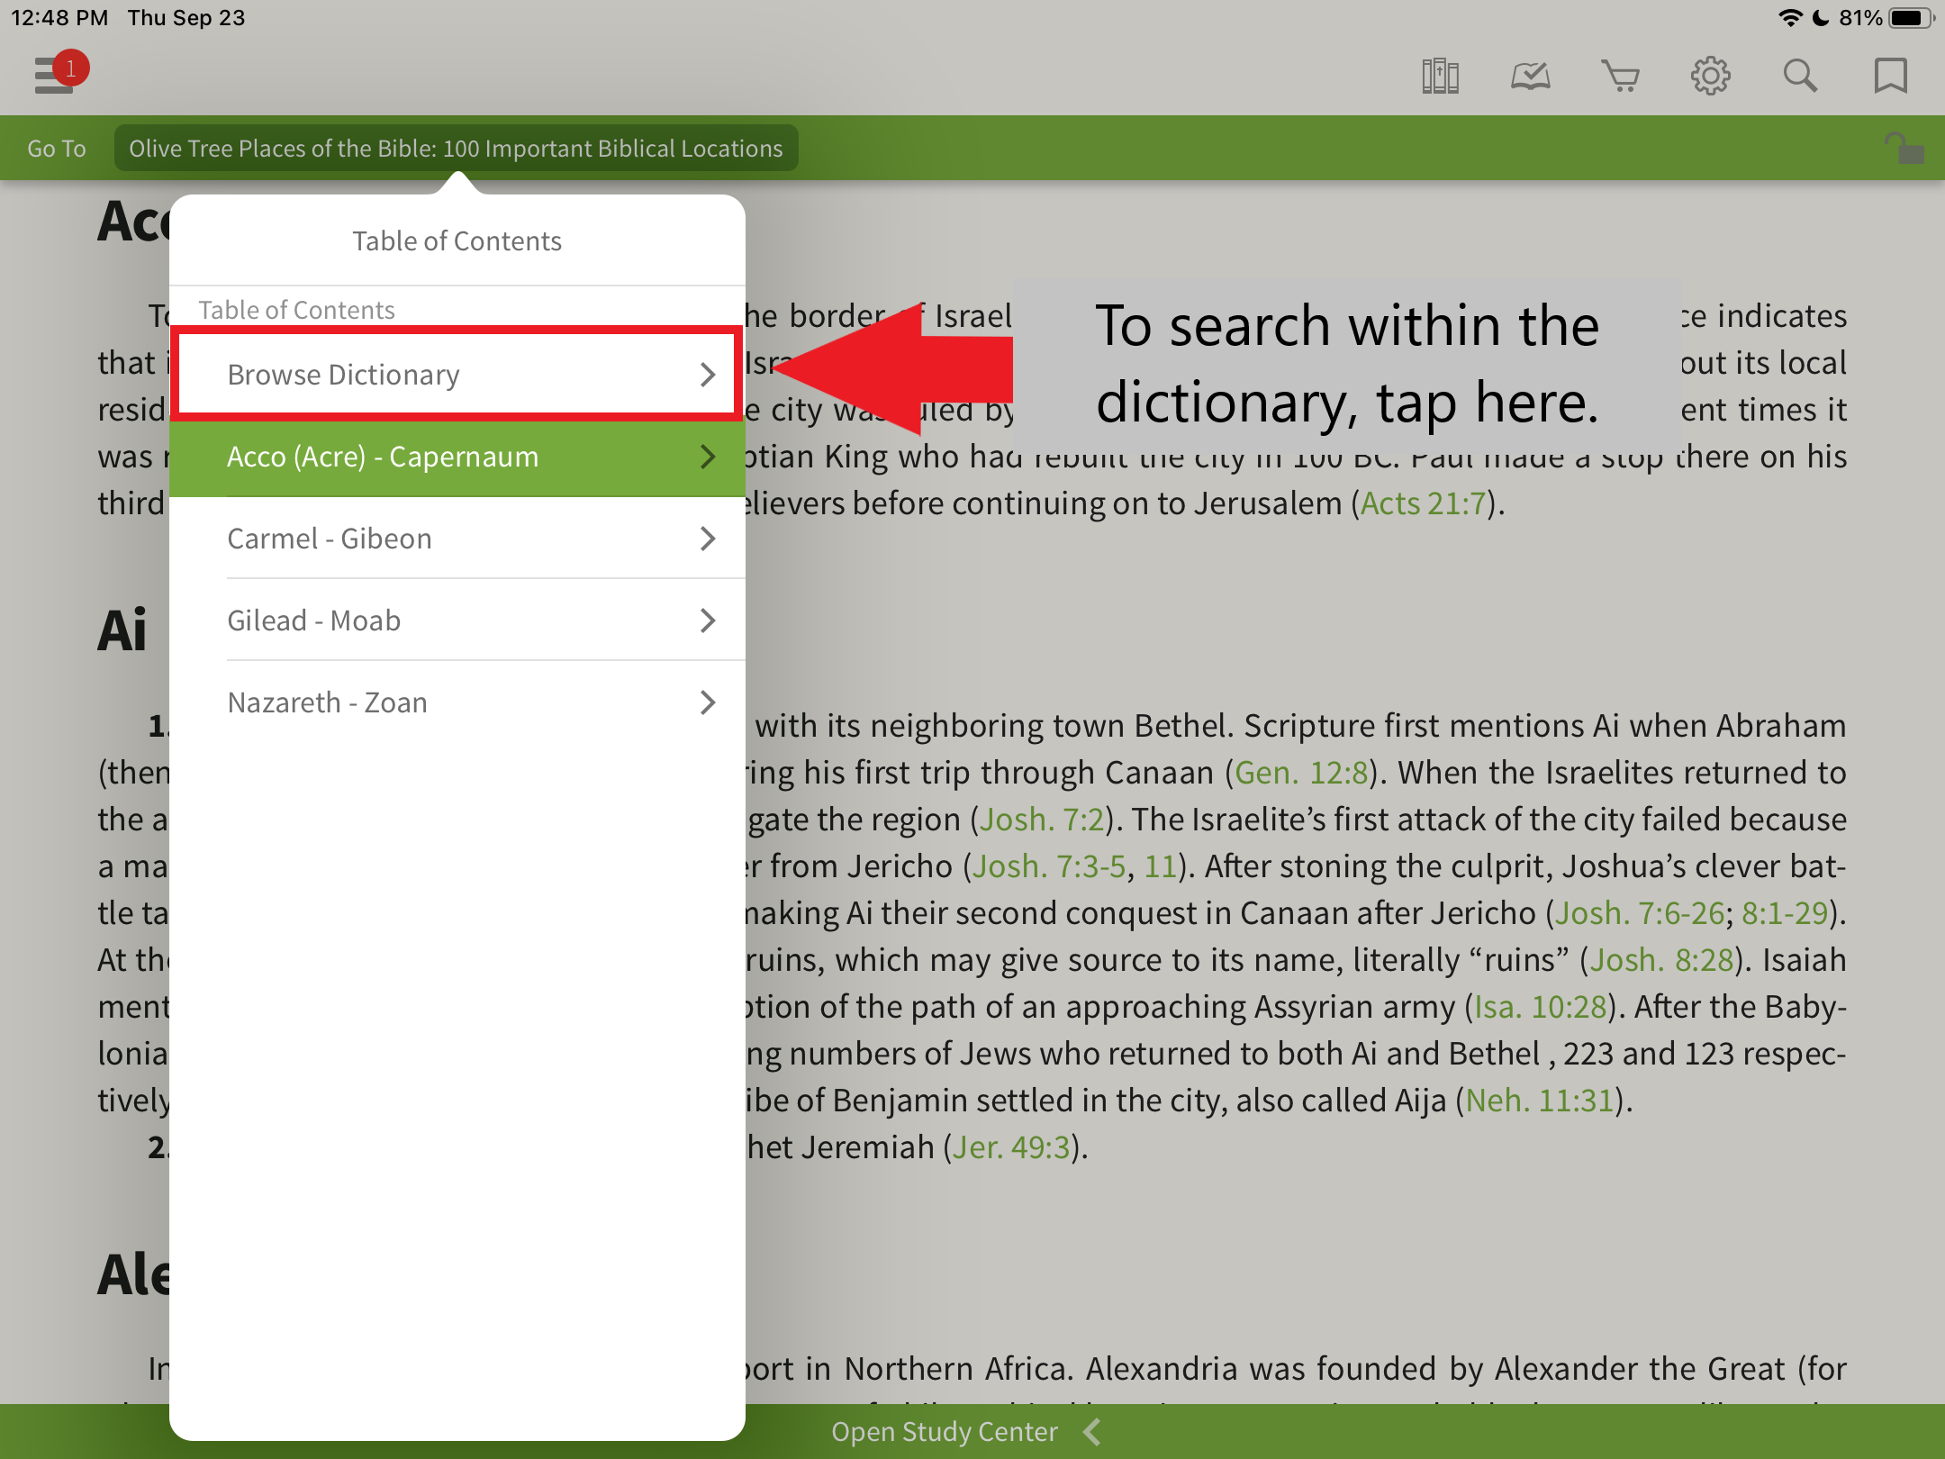Open the Gen. 12:8 reference
The width and height of the screenshot is (1945, 1459).
click(x=1301, y=773)
